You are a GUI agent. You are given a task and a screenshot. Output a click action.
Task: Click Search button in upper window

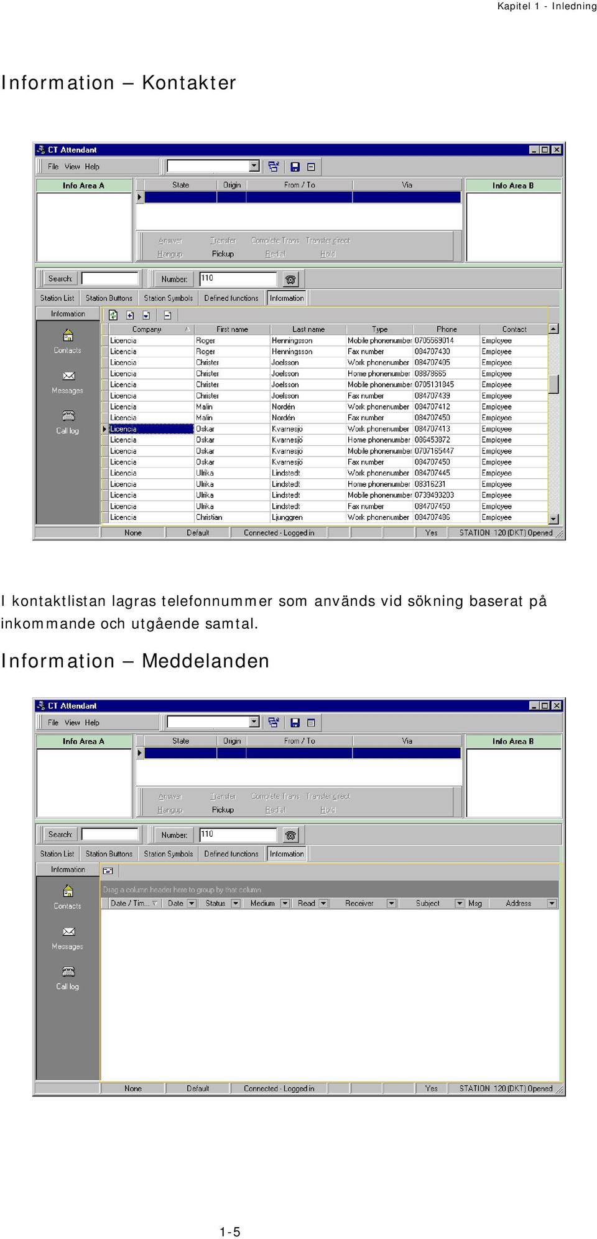60,279
